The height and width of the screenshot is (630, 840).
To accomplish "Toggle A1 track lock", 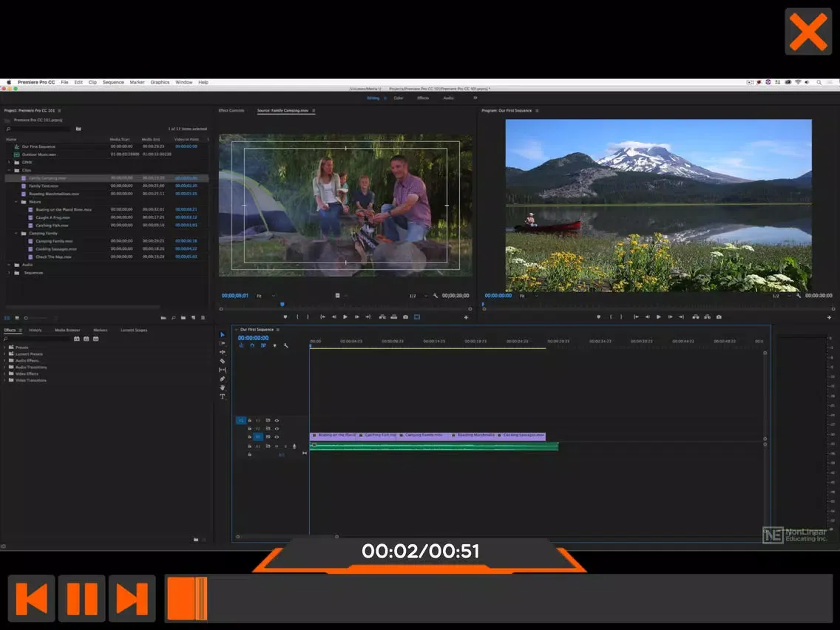I will tap(250, 446).
